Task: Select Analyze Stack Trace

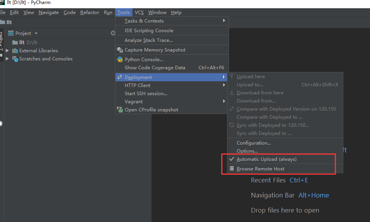Action: pos(172,40)
